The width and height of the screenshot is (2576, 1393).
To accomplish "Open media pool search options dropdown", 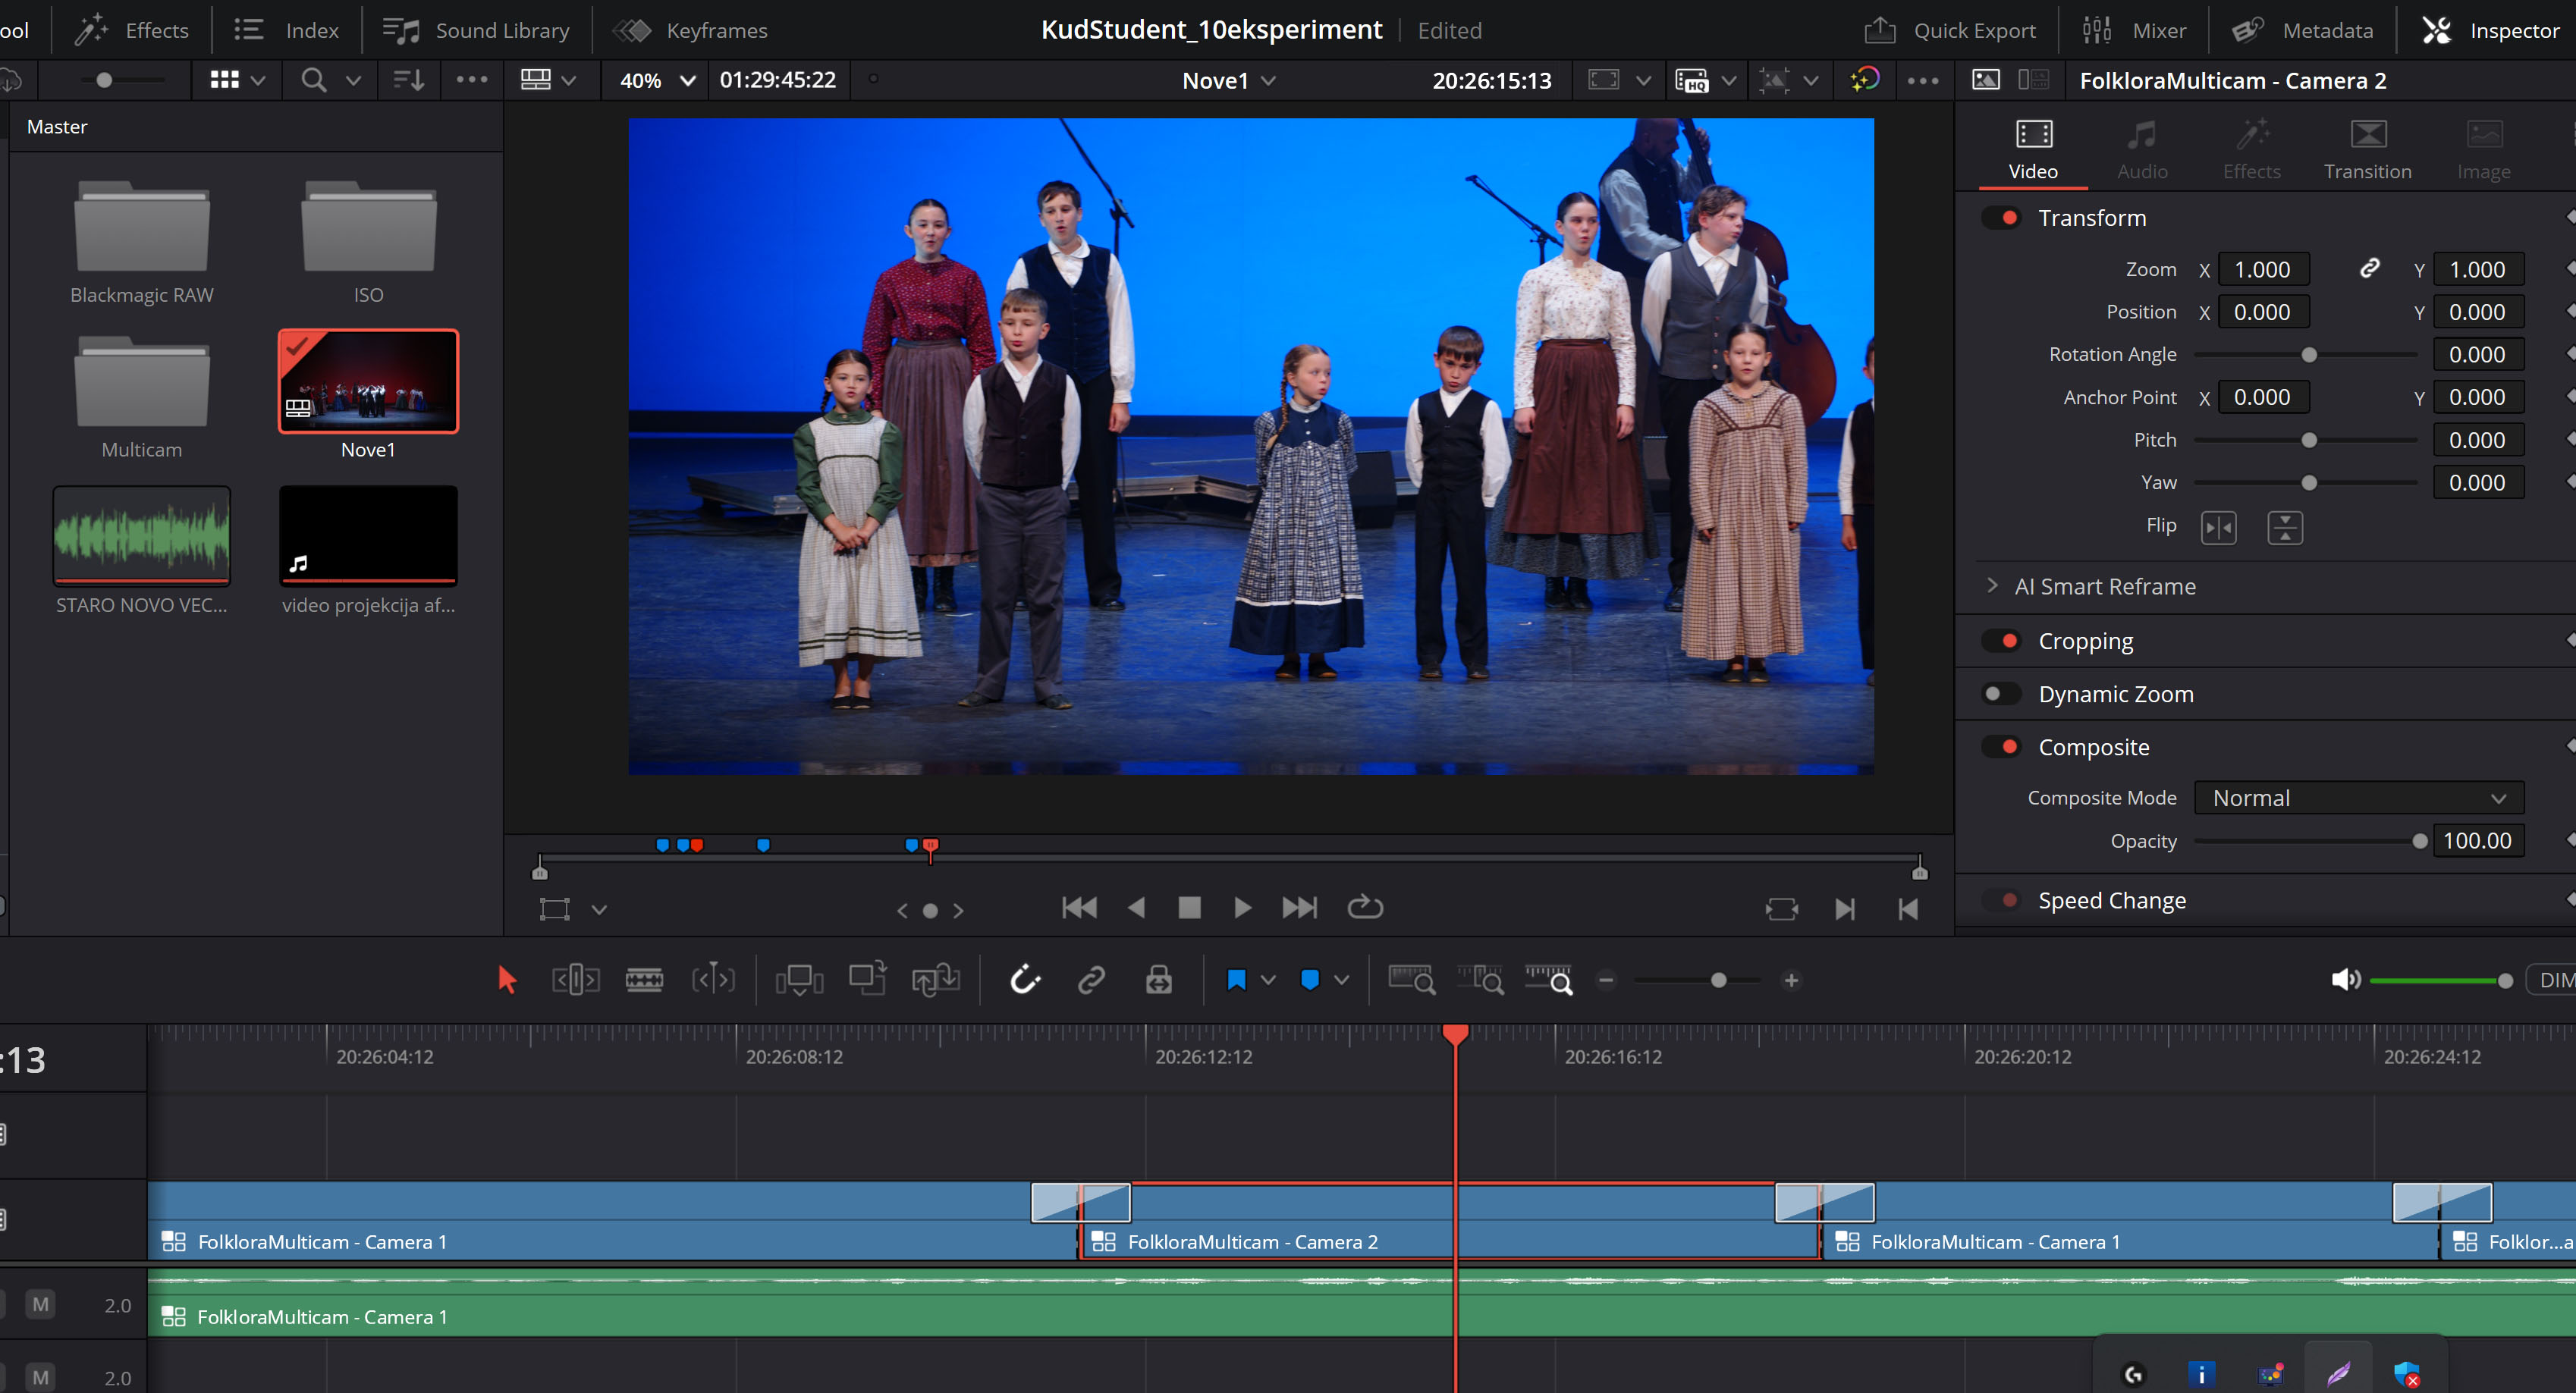I will [353, 80].
